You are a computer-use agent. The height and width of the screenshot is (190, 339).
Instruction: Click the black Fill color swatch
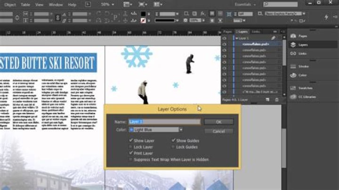(143, 14)
